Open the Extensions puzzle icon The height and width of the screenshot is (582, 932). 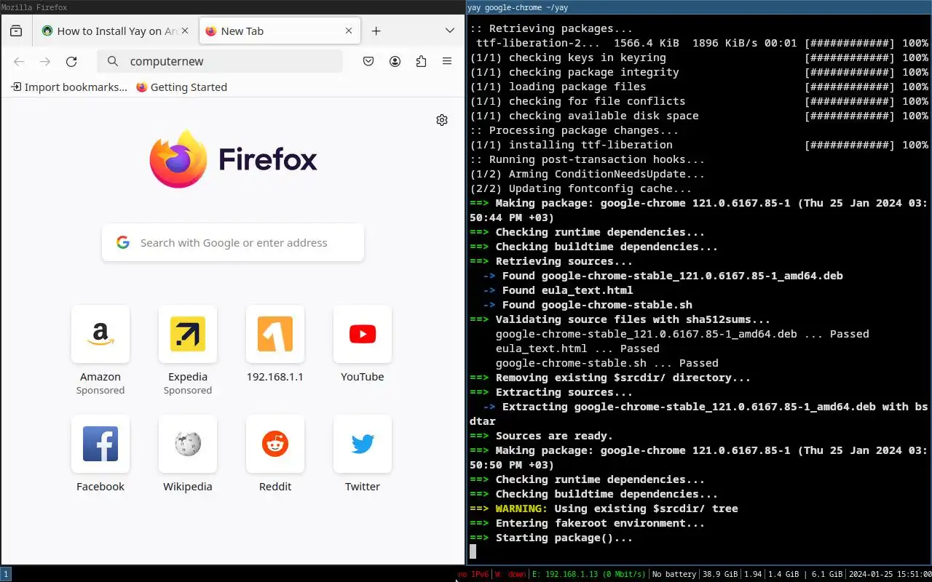pos(421,62)
